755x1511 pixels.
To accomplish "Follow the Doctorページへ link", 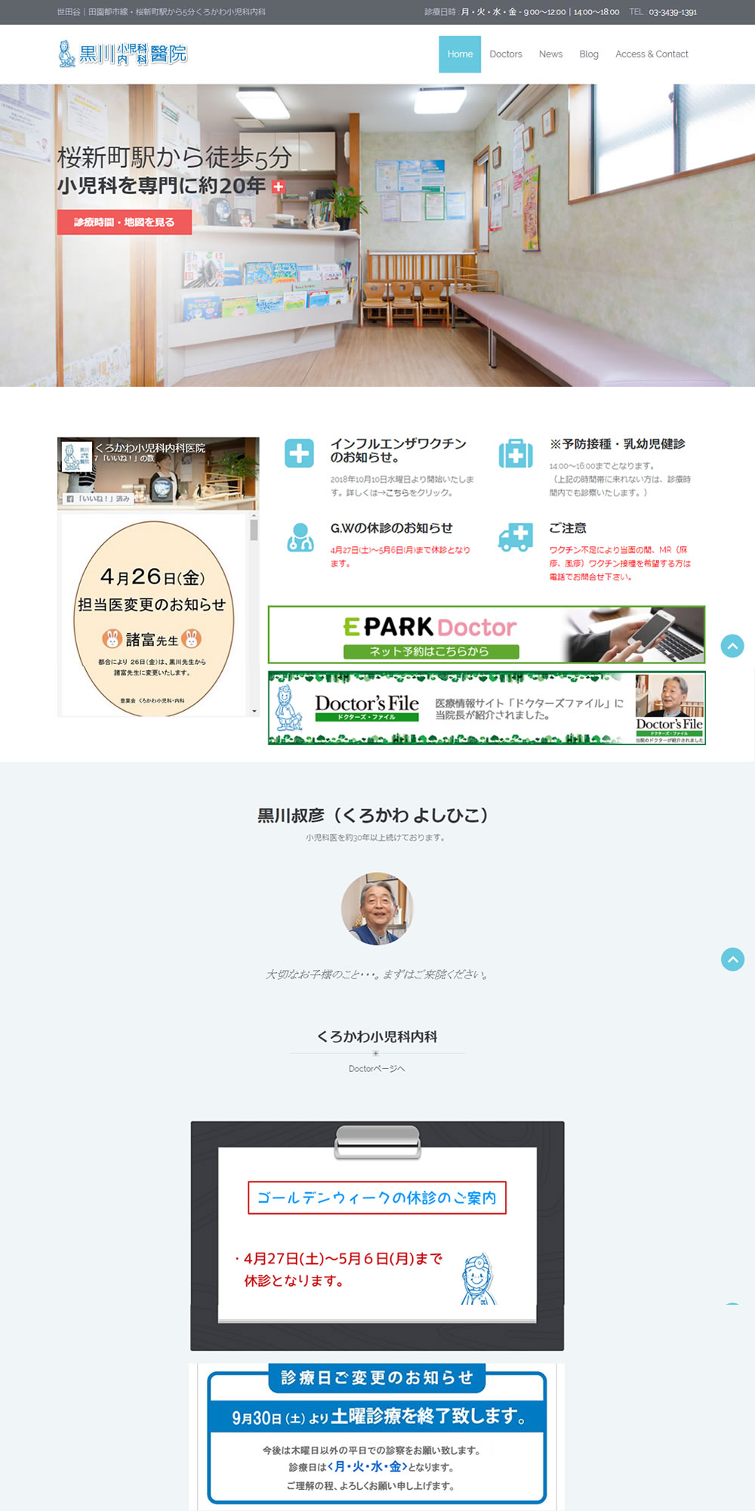I will [377, 1068].
